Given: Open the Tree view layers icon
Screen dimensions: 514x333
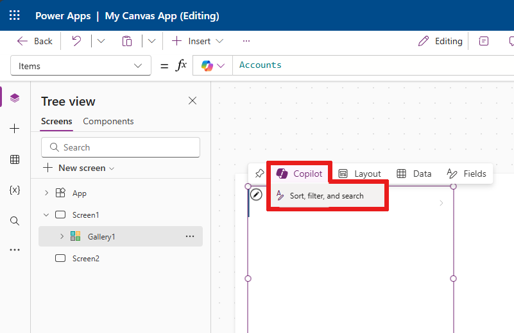Looking at the screenshot, I should pyautogui.click(x=15, y=98).
